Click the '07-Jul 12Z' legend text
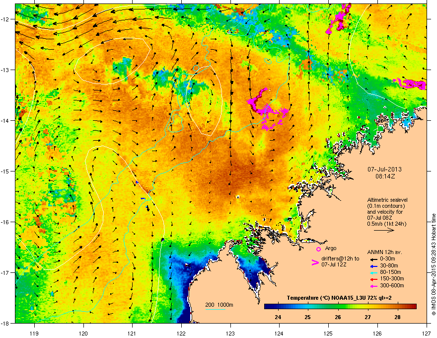Viewport: 437px width, 338px height. (x=334, y=264)
